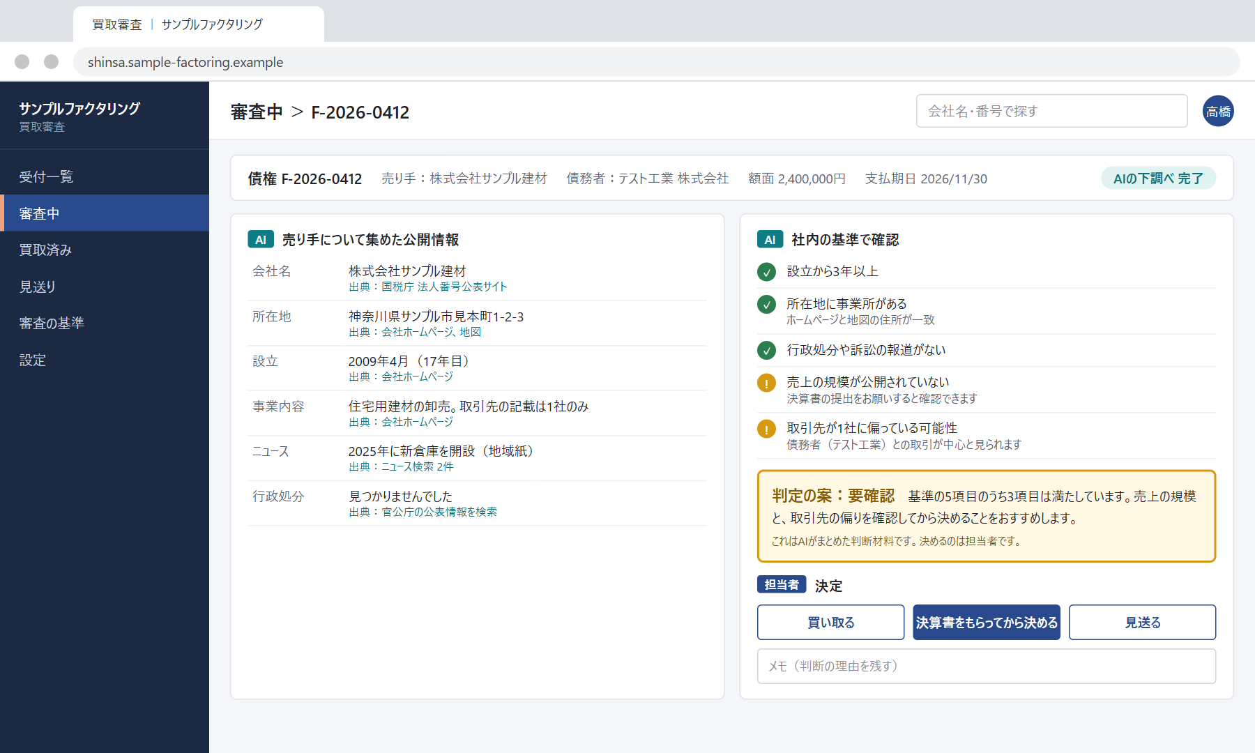This screenshot has height=753, width=1255.
Task: Click heading 債権 F-2026-0412
Action: coord(305,178)
